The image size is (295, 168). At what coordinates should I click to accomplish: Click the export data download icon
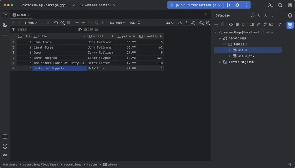point(180,22)
